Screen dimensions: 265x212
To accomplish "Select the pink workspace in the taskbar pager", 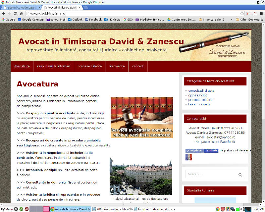I will [46, 209].
